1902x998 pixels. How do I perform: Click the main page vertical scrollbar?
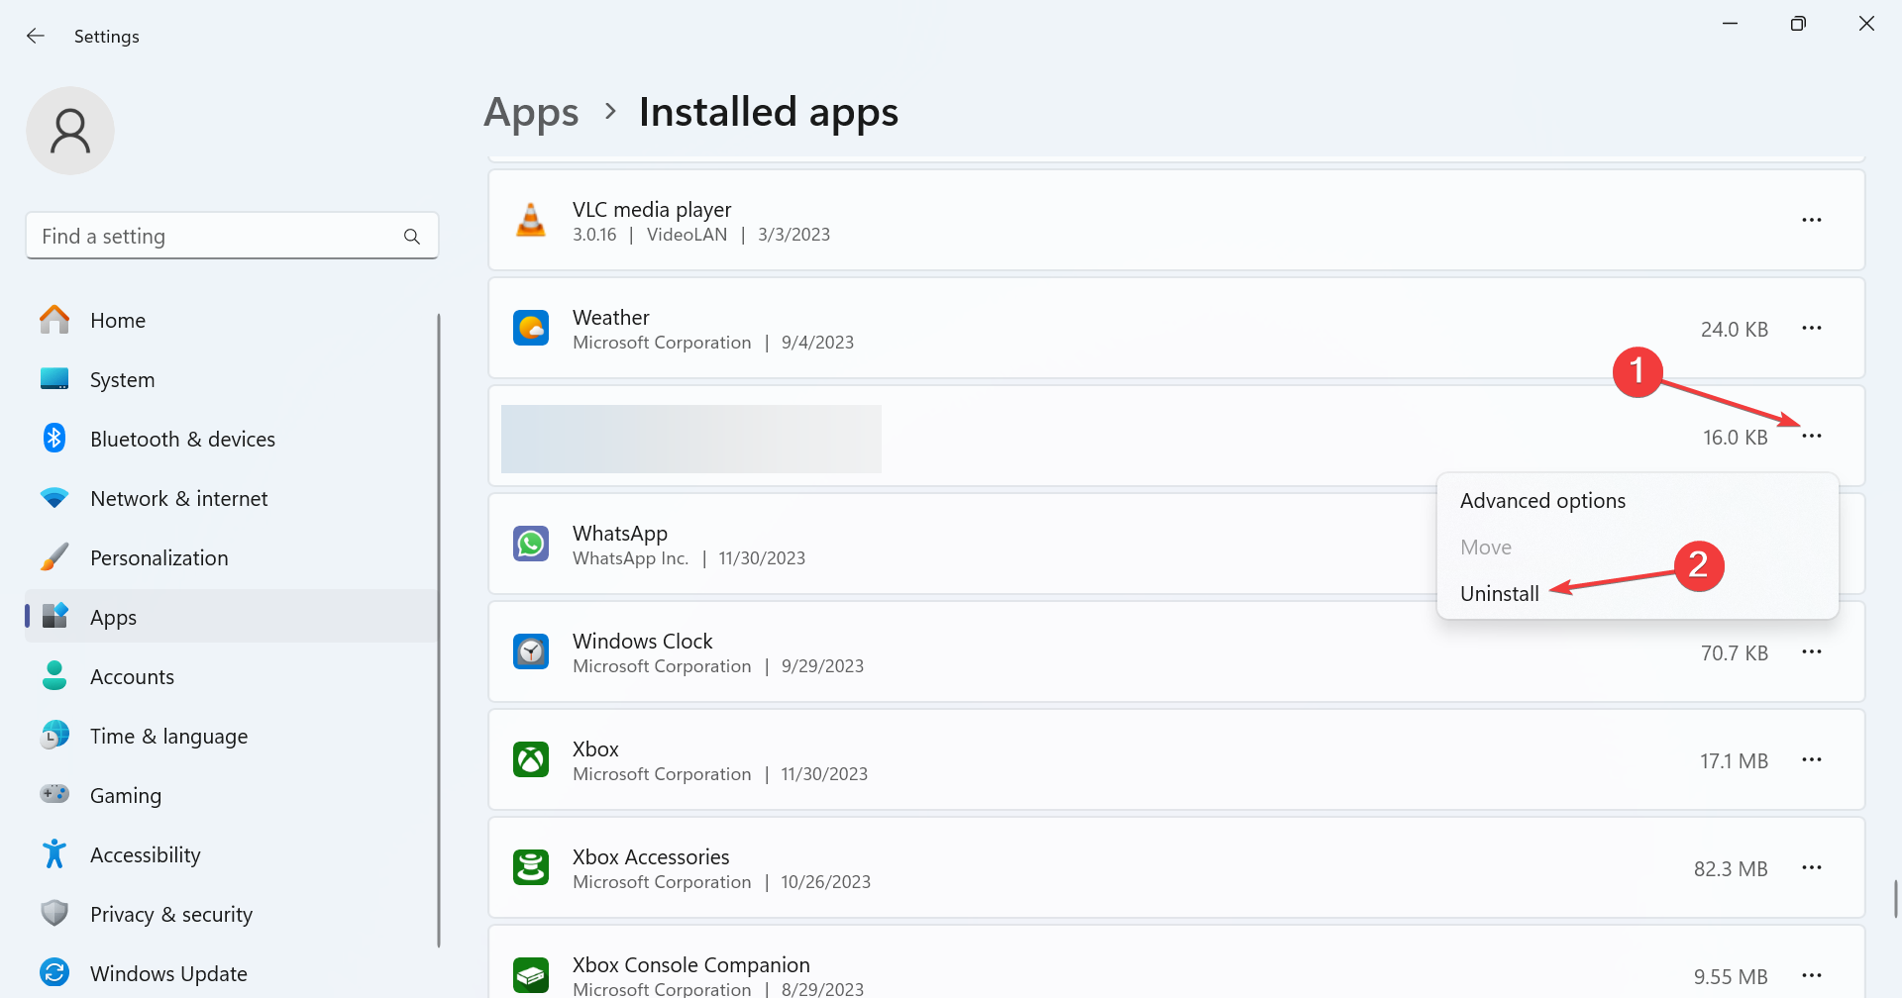pyautogui.click(x=1895, y=899)
